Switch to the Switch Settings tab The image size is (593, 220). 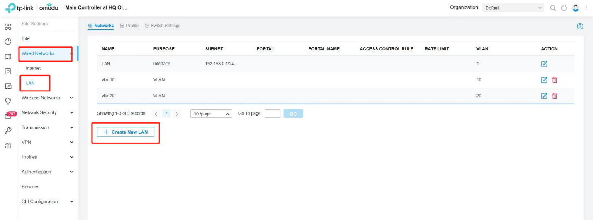[x=163, y=26]
